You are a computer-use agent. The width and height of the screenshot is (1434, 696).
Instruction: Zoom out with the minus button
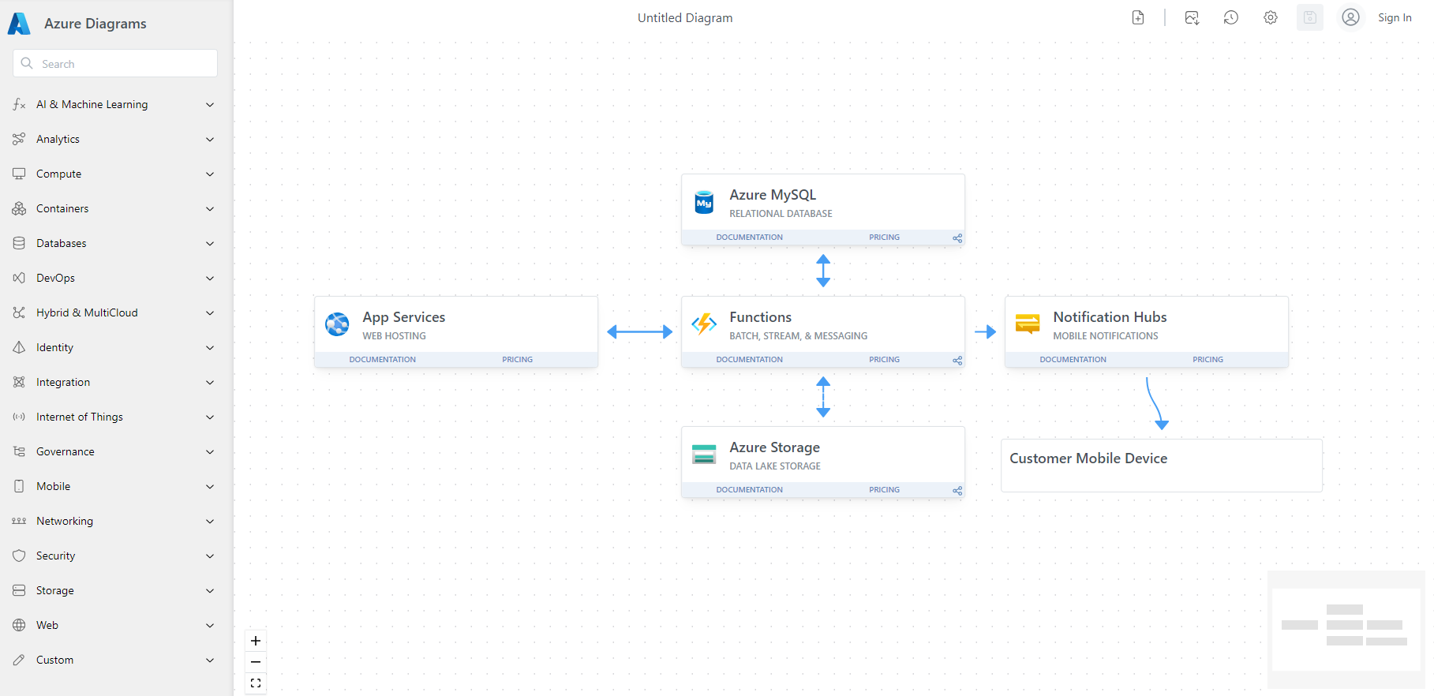256,662
